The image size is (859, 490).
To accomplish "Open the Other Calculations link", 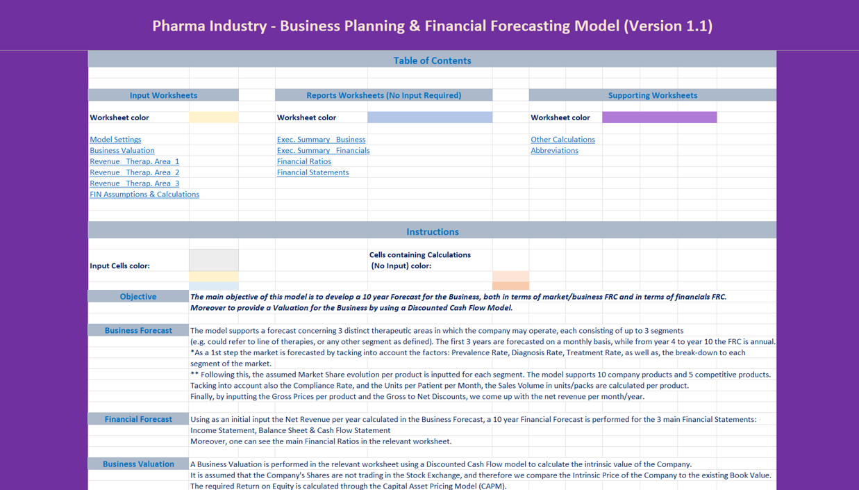I will tap(562, 140).
